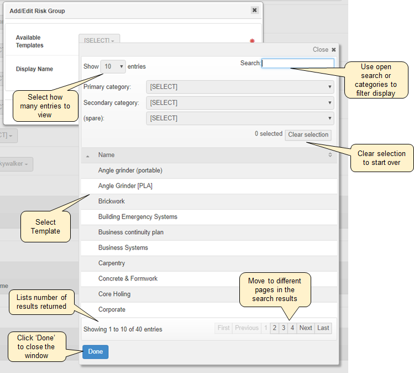Expand the Secondary category dropdown

click(x=240, y=102)
